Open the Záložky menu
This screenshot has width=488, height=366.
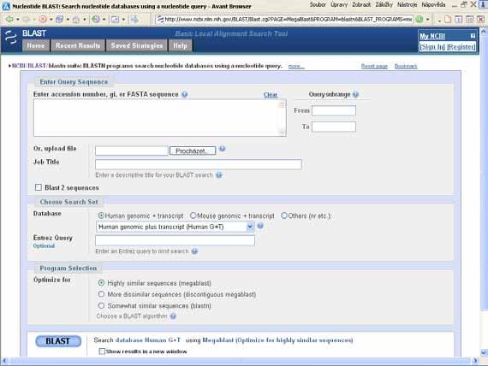384,4
